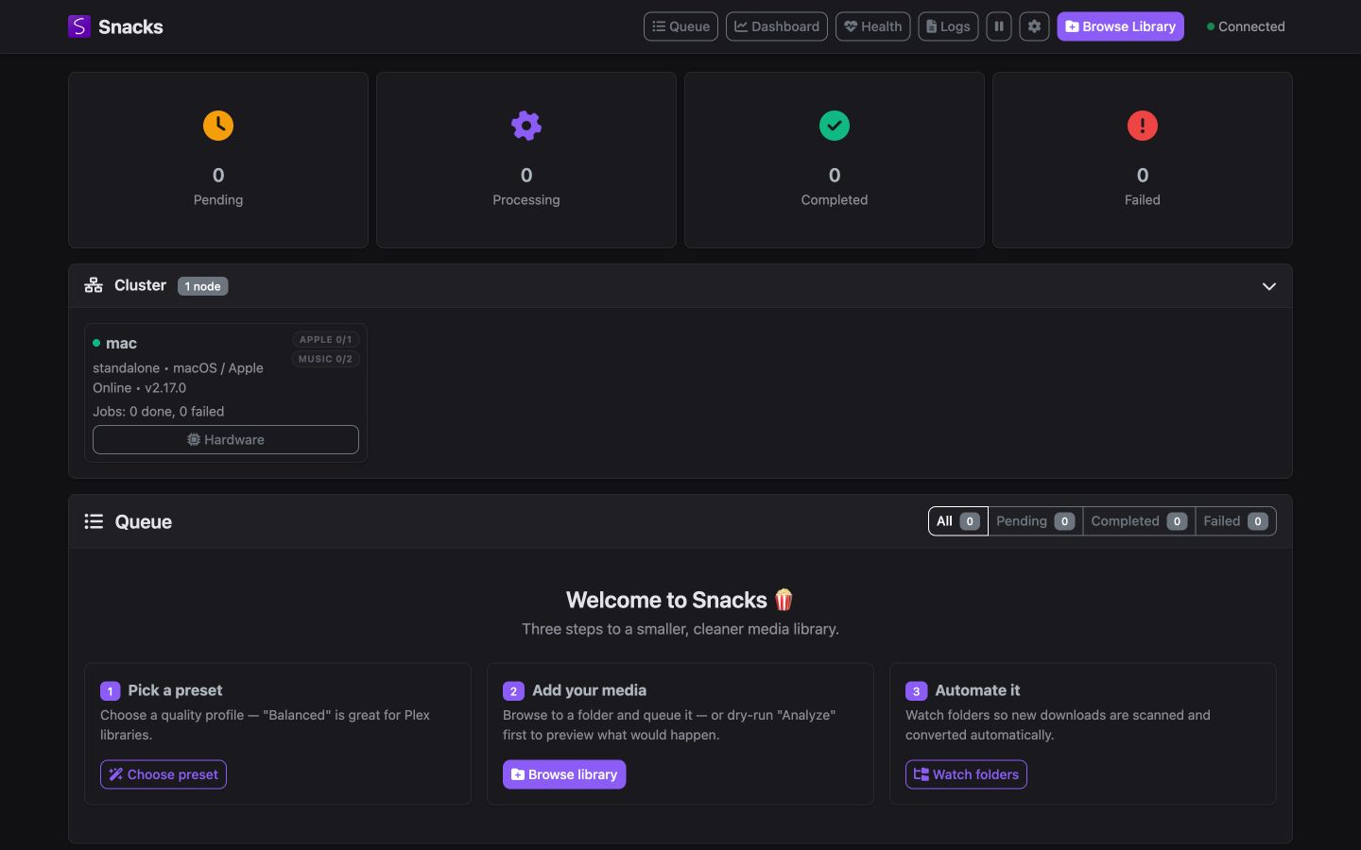Click the Pending count card
Image resolution: width=1361 pixels, height=850 pixels.
(x=218, y=161)
